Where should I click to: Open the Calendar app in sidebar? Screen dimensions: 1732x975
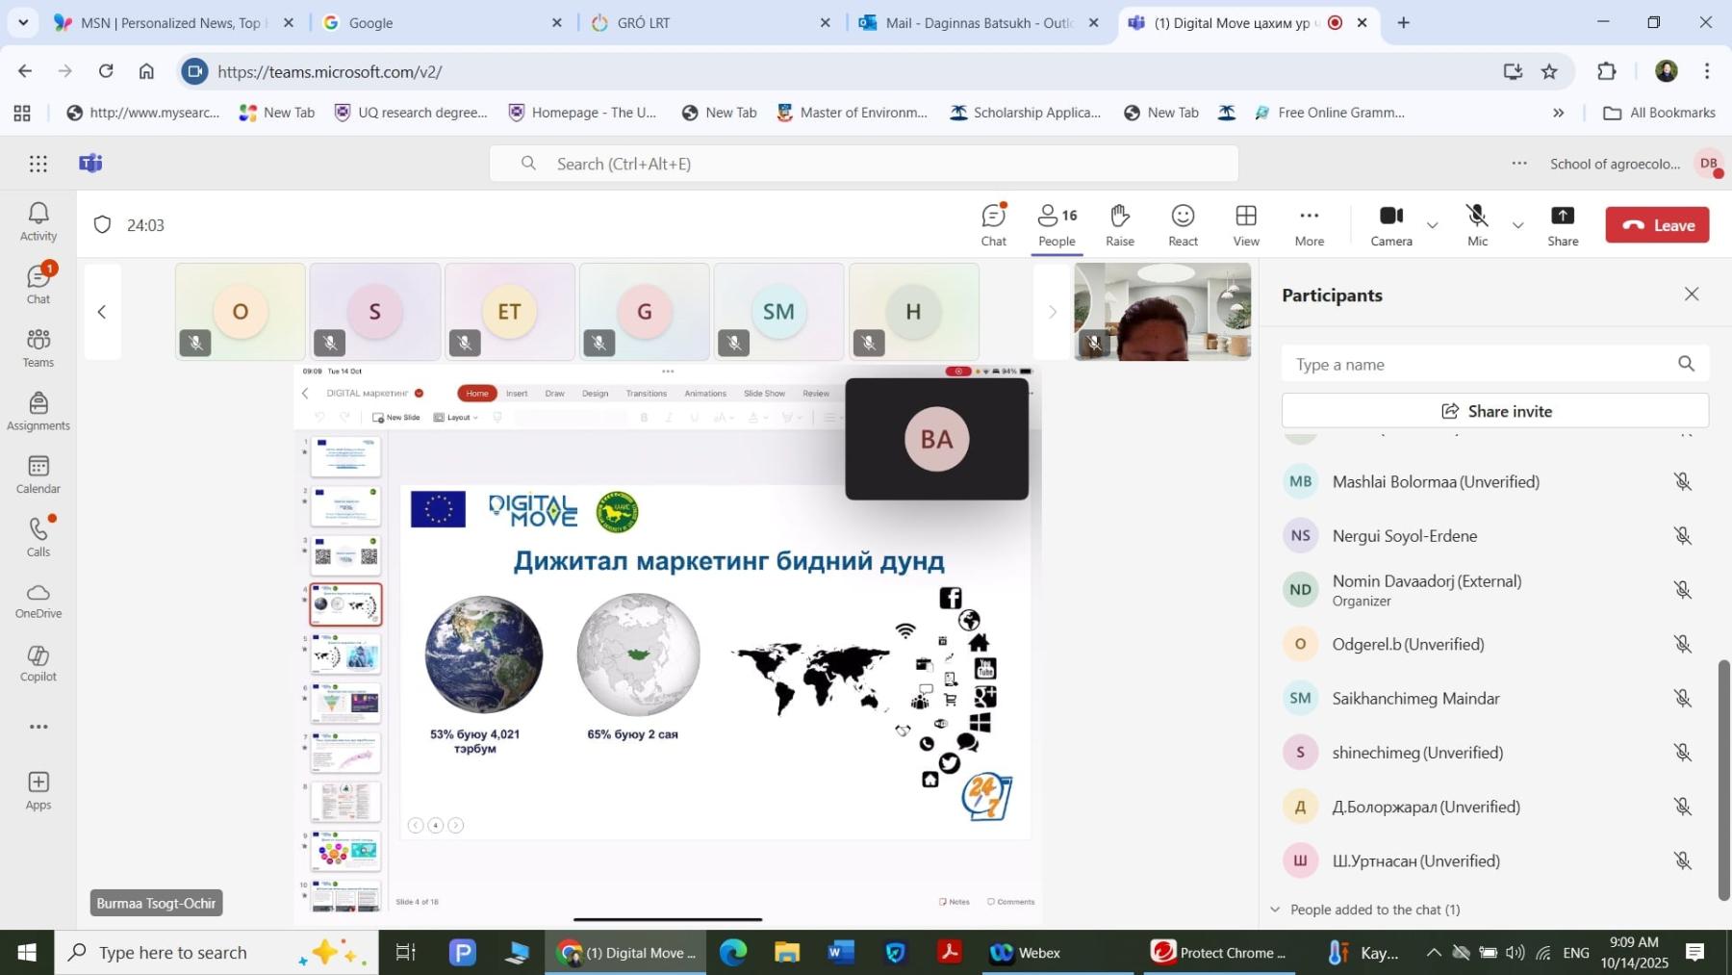[x=38, y=475]
